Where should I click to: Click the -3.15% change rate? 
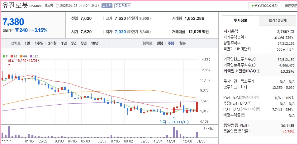coord(39,30)
